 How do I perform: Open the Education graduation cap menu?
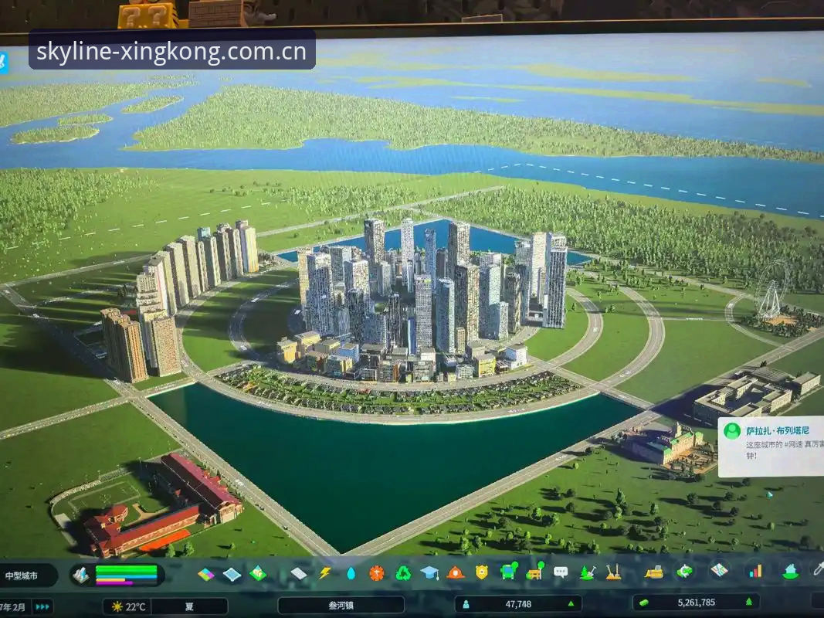(429, 572)
